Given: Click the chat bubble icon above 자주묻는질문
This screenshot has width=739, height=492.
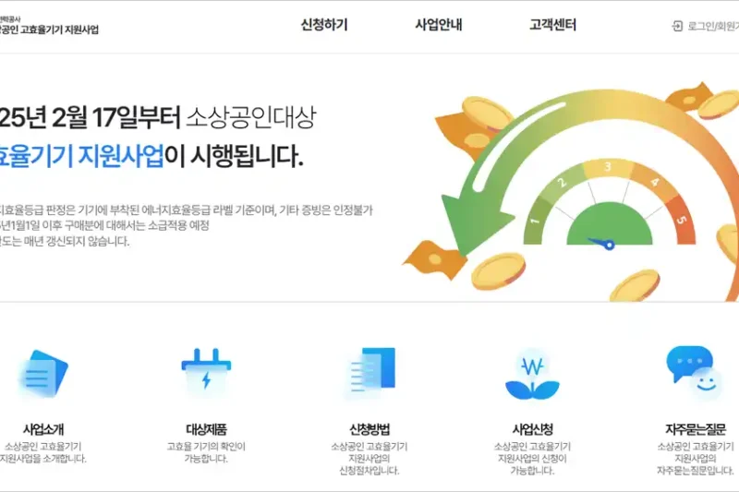Looking at the screenshot, I should 695,370.
